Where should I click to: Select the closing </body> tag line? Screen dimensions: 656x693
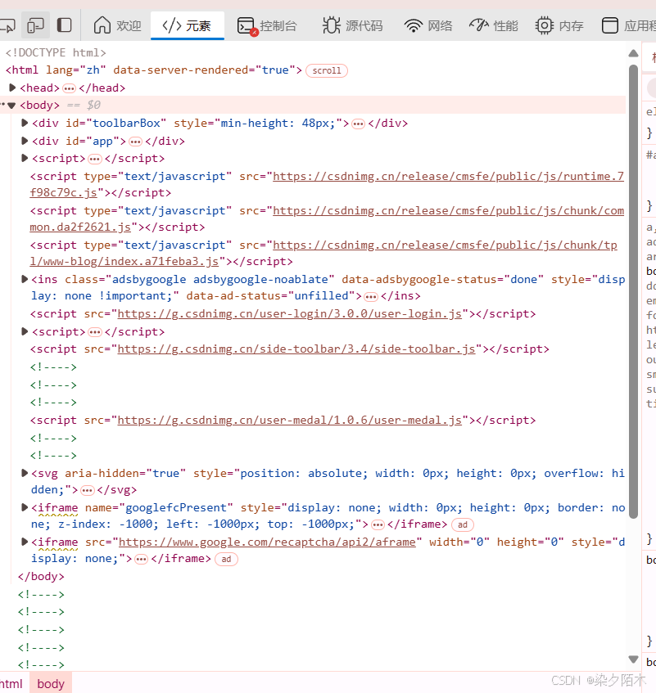(x=41, y=576)
